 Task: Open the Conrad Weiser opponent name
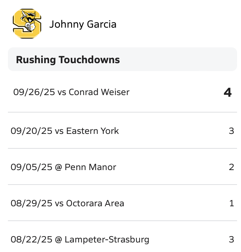click(x=99, y=92)
